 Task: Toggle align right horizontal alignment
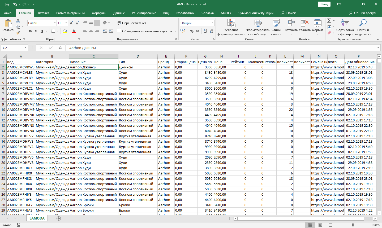97,31
